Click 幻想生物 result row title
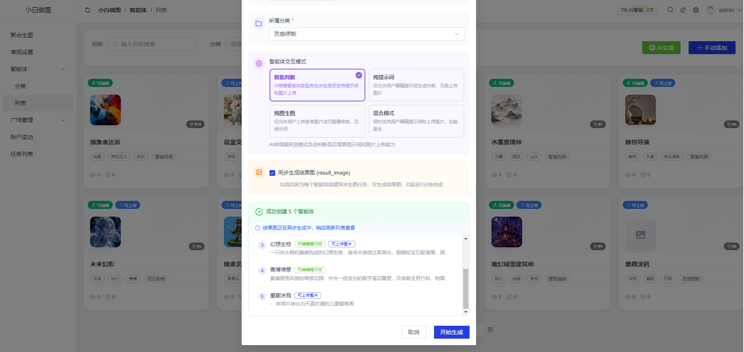The width and height of the screenshot is (744, 352). pyautogui.click(x=280, y=244)
